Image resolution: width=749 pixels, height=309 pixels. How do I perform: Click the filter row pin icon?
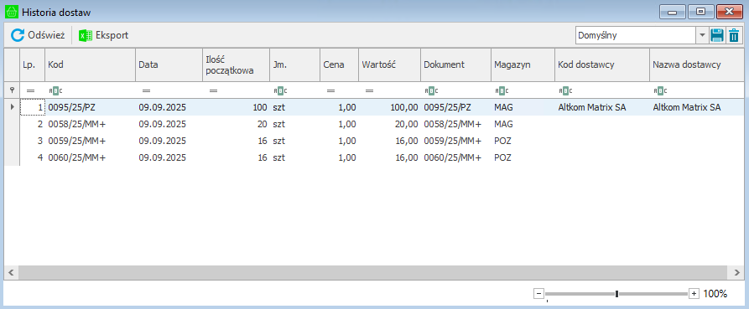click(12, 90)
